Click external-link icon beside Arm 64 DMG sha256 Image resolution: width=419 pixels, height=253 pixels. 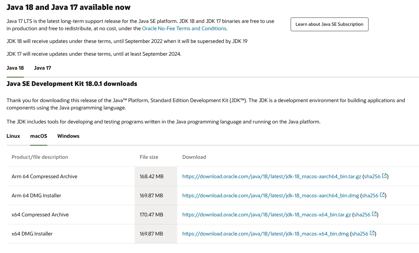pos(382,195)
